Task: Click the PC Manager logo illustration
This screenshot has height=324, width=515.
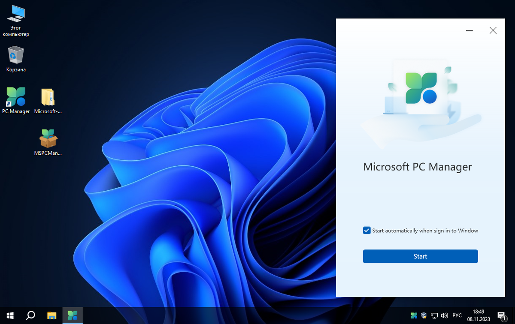Action: 421,88
